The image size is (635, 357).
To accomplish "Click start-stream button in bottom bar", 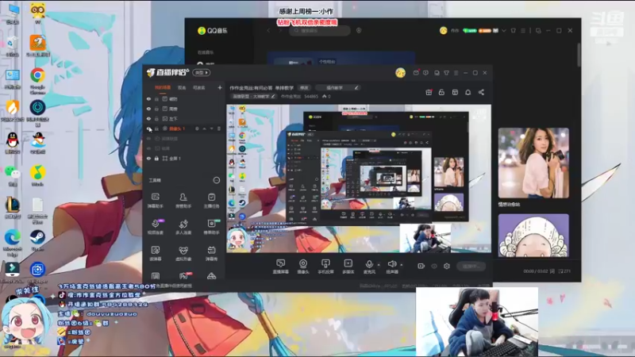I will click(x=471, y=266).
